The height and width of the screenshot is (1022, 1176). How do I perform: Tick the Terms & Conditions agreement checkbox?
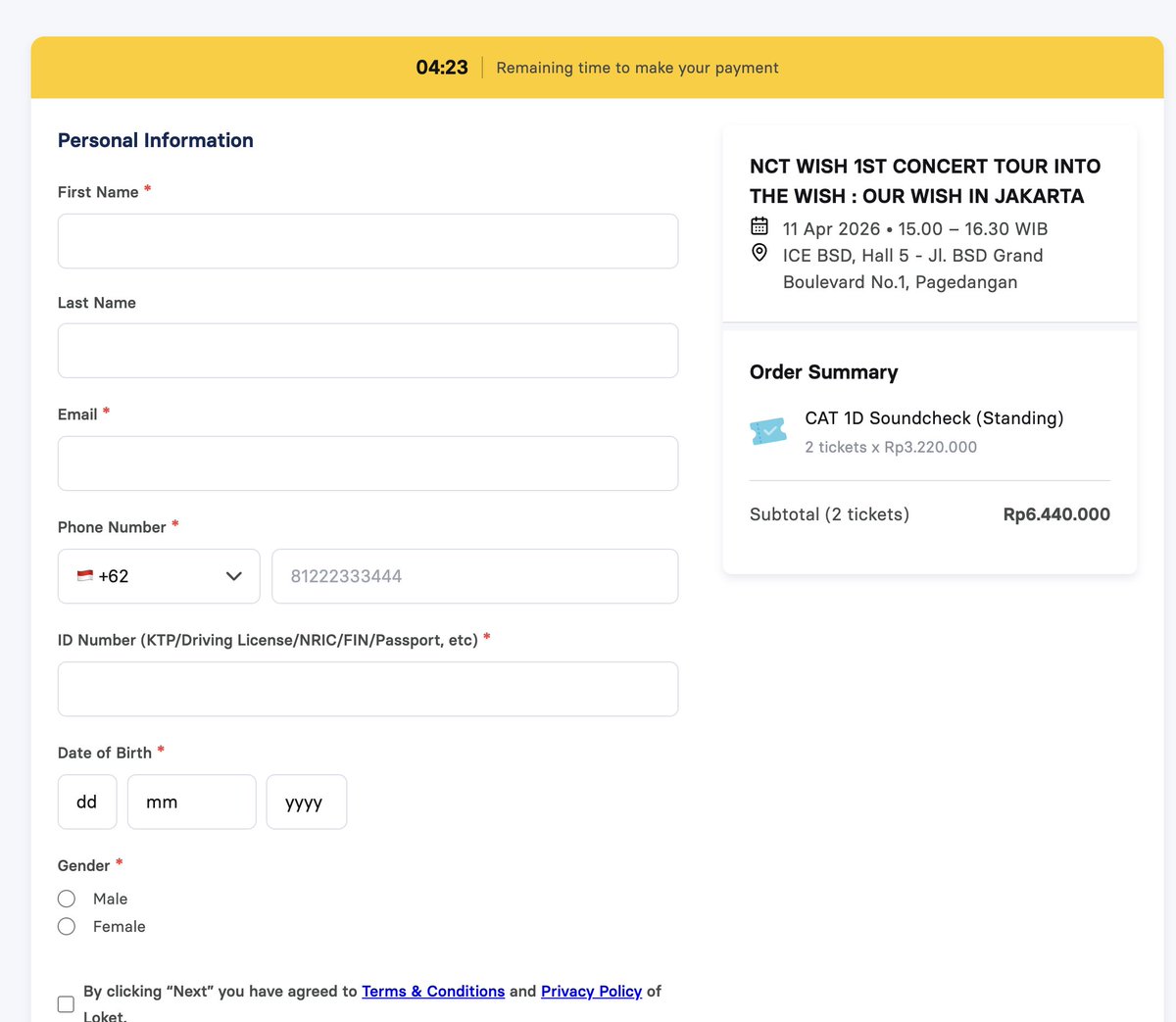click(x=66, y=1004)
